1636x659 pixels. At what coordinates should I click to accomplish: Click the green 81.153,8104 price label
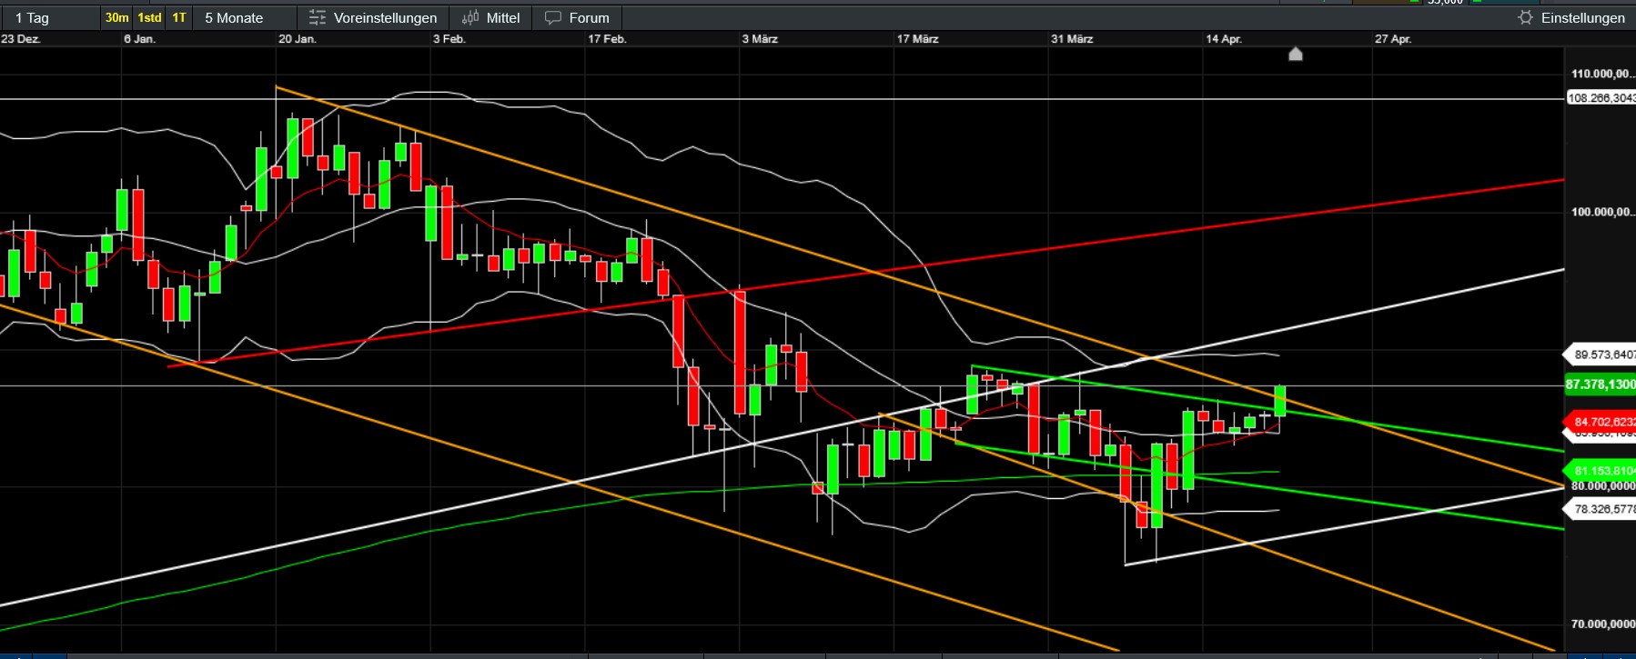click(x=1601, y=471)
